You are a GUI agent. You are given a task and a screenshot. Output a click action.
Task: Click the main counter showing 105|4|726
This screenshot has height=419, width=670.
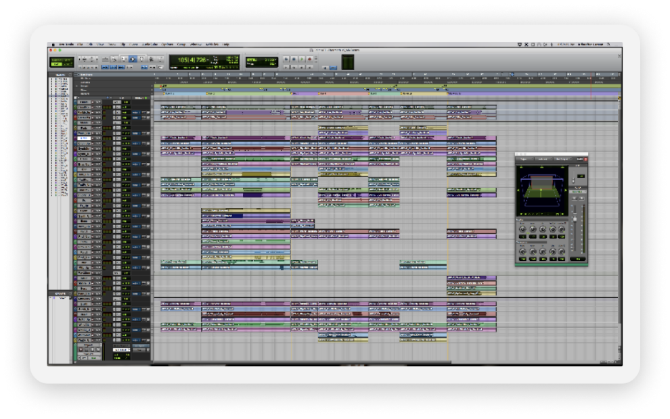[x=192, y=60]
